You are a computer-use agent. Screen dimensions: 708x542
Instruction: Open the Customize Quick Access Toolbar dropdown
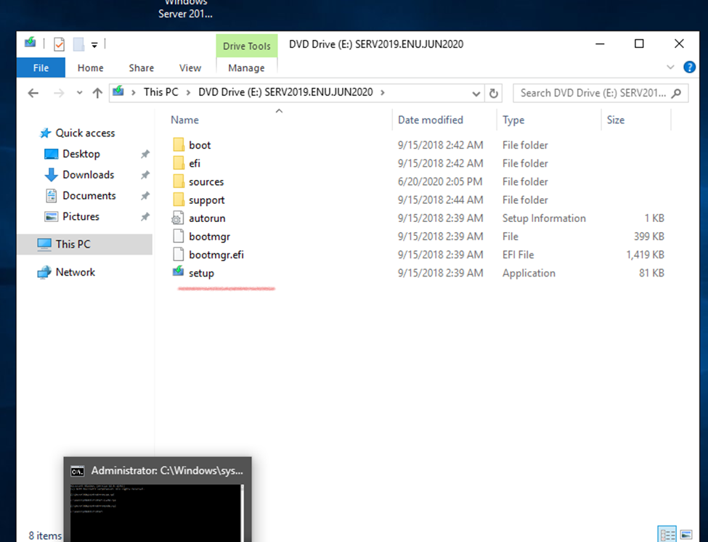94,45
